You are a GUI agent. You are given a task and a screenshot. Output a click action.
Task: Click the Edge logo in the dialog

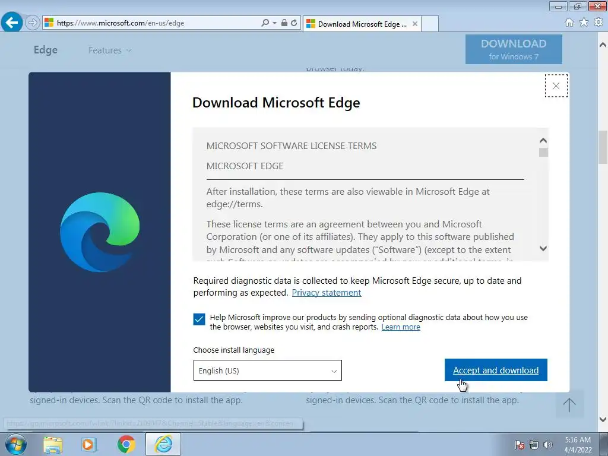tap(100, 232)
